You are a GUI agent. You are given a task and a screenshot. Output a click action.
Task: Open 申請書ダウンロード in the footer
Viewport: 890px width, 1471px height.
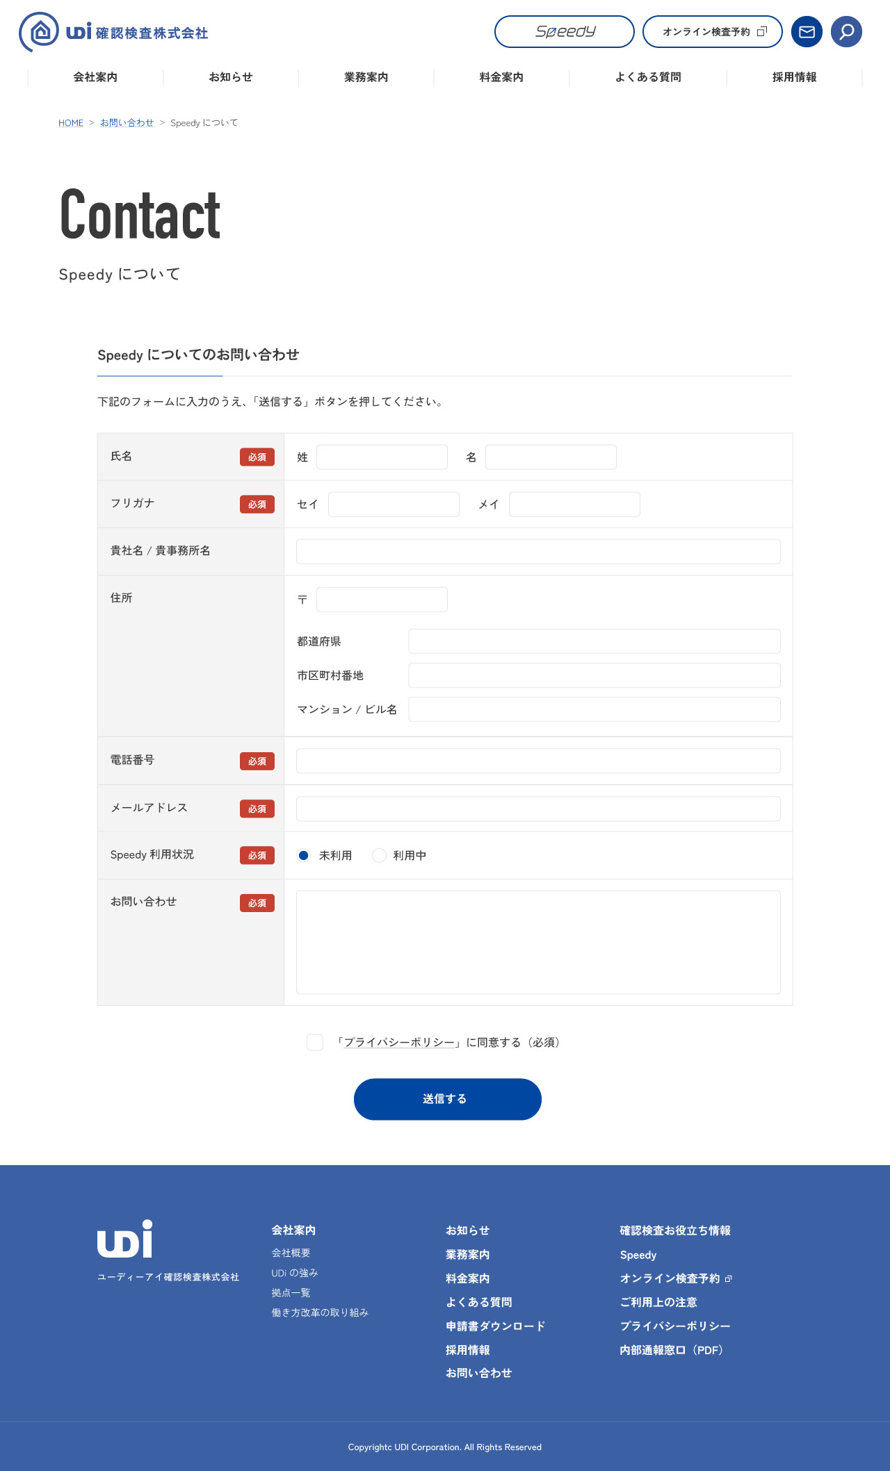coord(495,1326)
